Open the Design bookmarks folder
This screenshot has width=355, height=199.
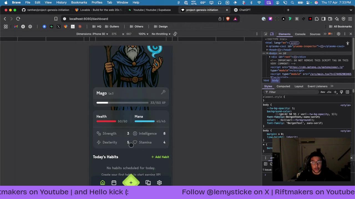pyautogui.click(x=160, y=27)
